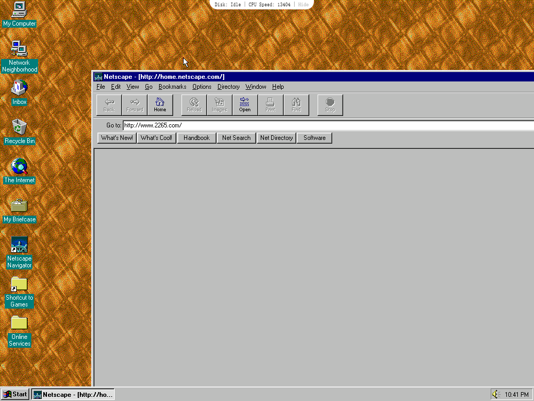Select the Print icon on the toolbar
The image size is (534, 401).
tap(270, 104)
